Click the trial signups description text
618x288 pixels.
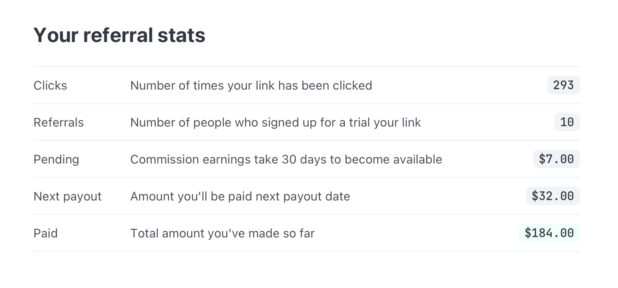point(275,122)
